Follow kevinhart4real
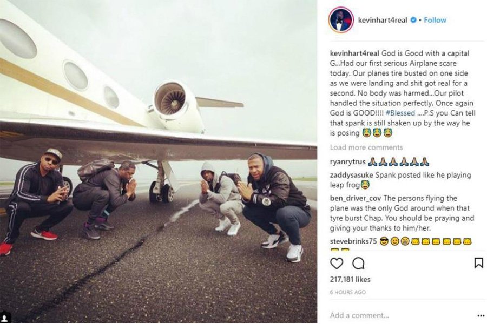487x324 pixels. [x=435, y=20]
